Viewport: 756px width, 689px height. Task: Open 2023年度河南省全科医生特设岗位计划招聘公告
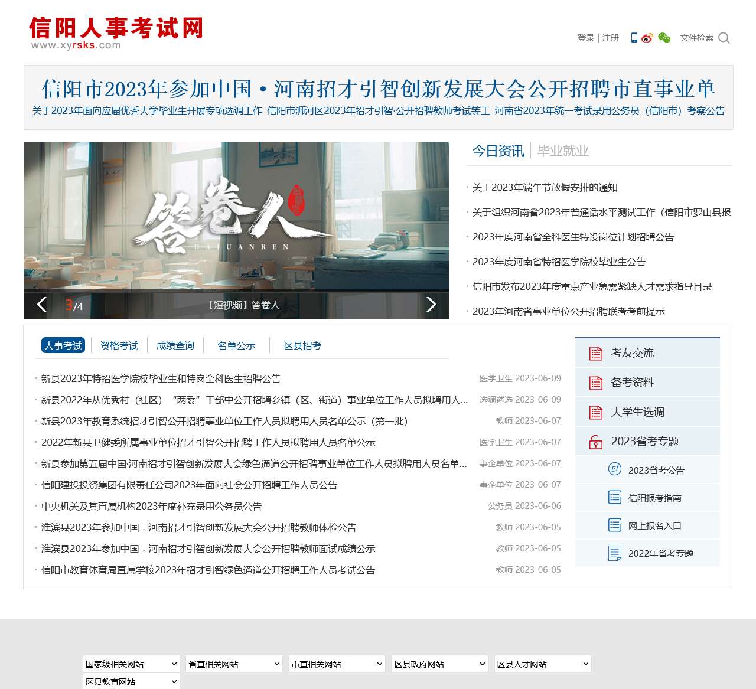[x=573, y=237]
